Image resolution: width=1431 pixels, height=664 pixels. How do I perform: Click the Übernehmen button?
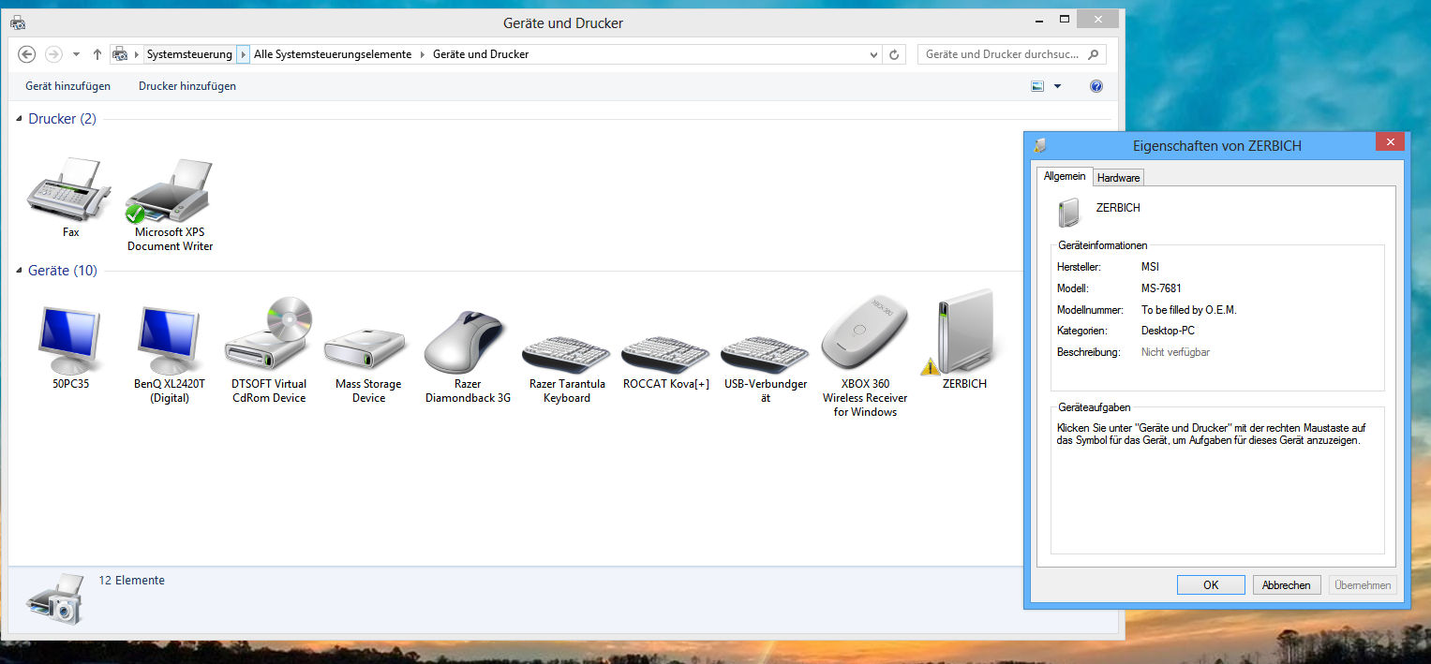pos(1363,584)
